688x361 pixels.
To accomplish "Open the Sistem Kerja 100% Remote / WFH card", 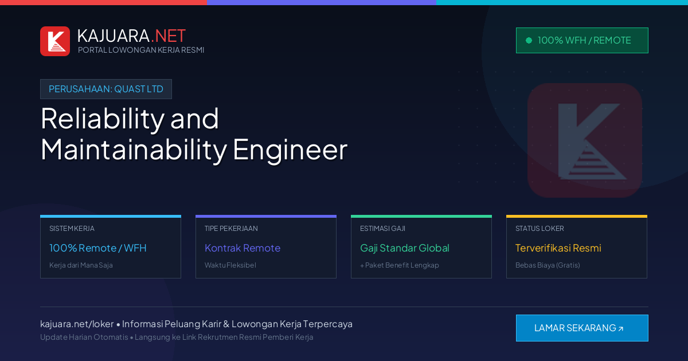I will (x=111, y=247).
